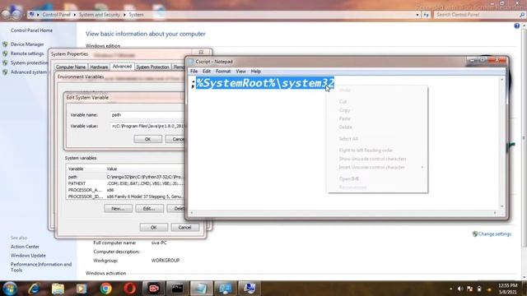Select the PROCESSOR_A... variable row
This screenshot has height=296, width=527.
coord(126,190)
